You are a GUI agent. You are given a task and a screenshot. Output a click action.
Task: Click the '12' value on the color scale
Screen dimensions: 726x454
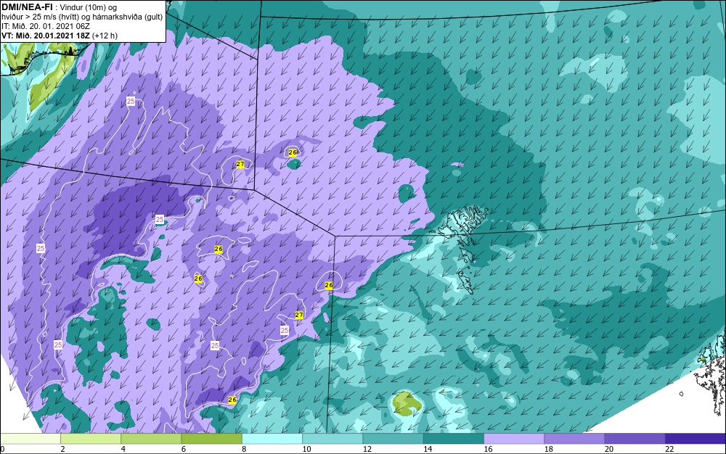367,449
